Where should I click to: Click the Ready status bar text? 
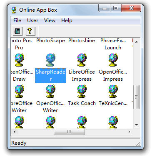(x=19, y=143)
